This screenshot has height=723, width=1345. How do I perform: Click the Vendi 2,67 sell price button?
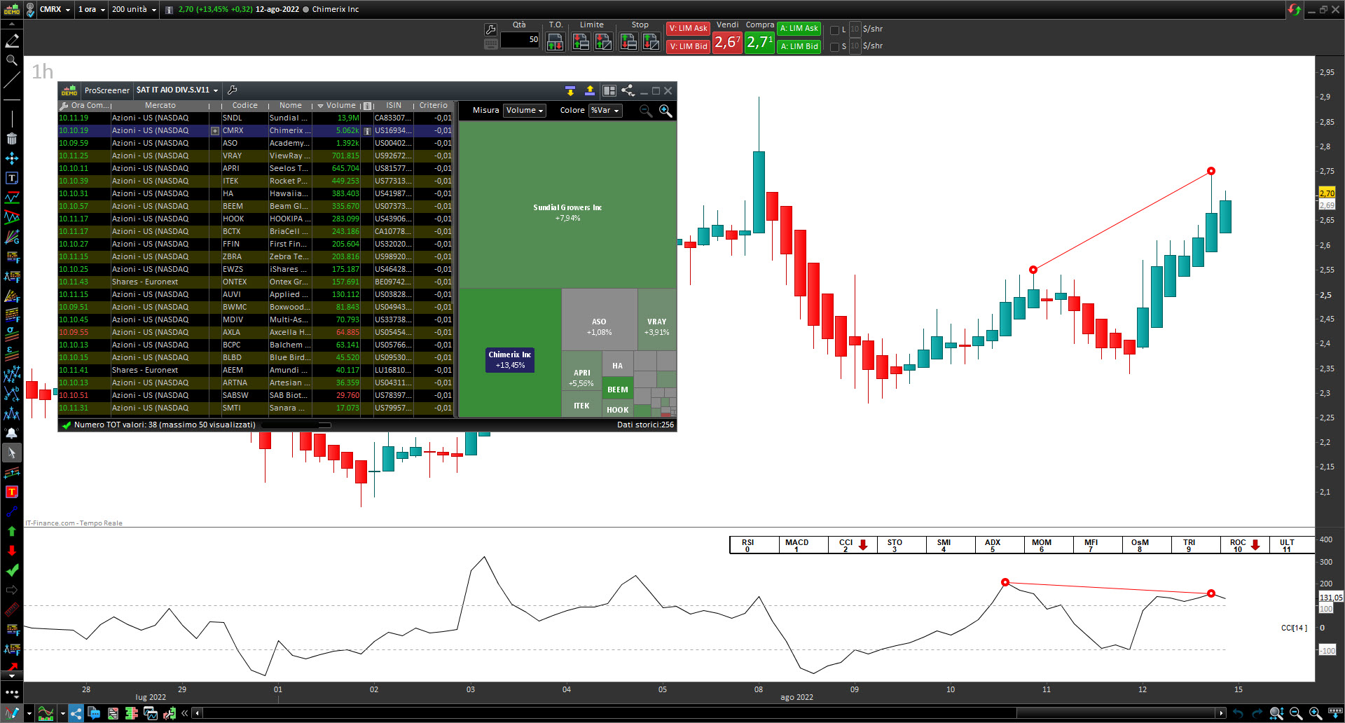click(728, 42)
